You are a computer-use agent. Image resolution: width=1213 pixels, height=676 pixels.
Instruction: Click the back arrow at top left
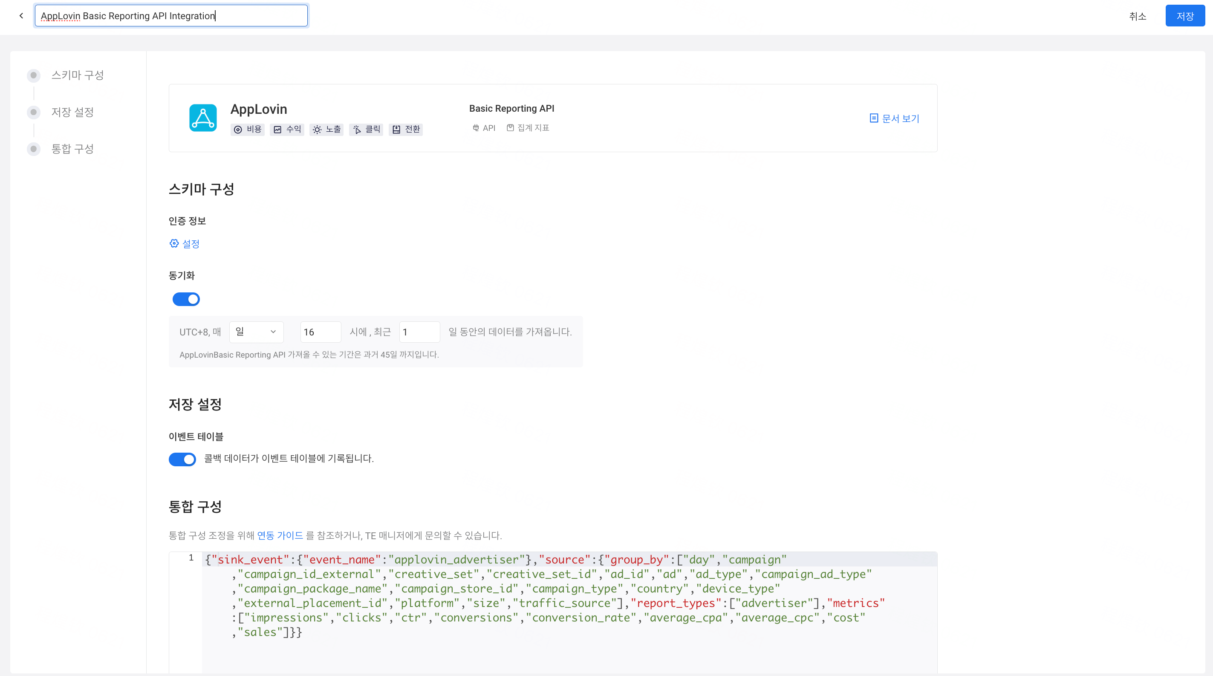tap(21, 15)
